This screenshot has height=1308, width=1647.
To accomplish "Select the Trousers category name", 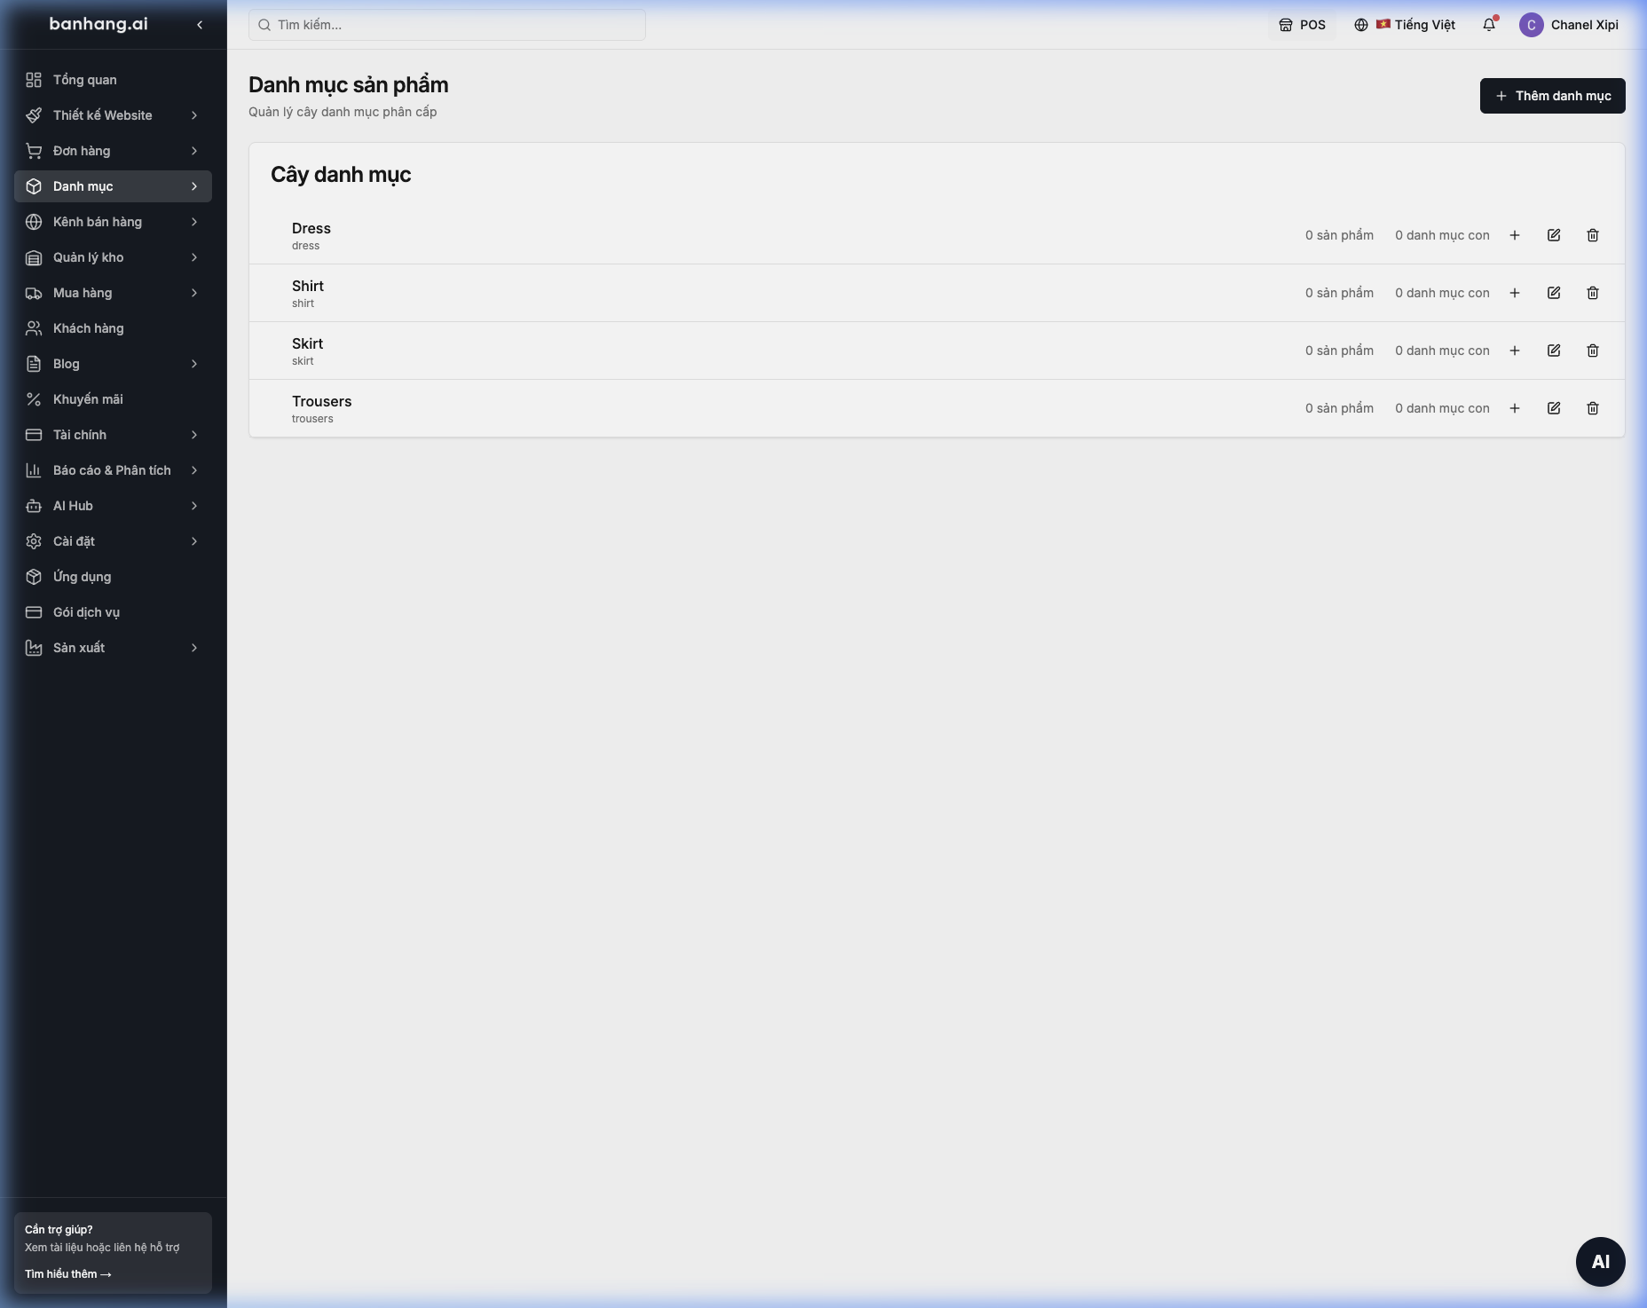I will pos(321,401).
